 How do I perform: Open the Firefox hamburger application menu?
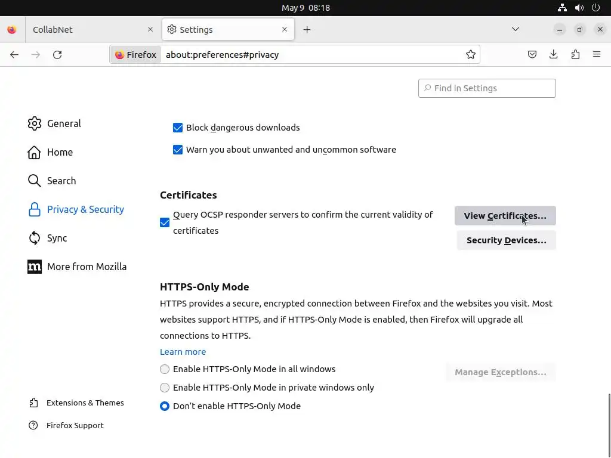[597, 55]
